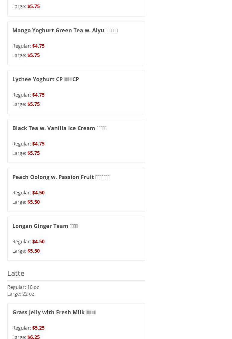This screenshot has width=232, height=339.
Task: Click the Regular: 16 oz size note
Action: tap(23, 287)
